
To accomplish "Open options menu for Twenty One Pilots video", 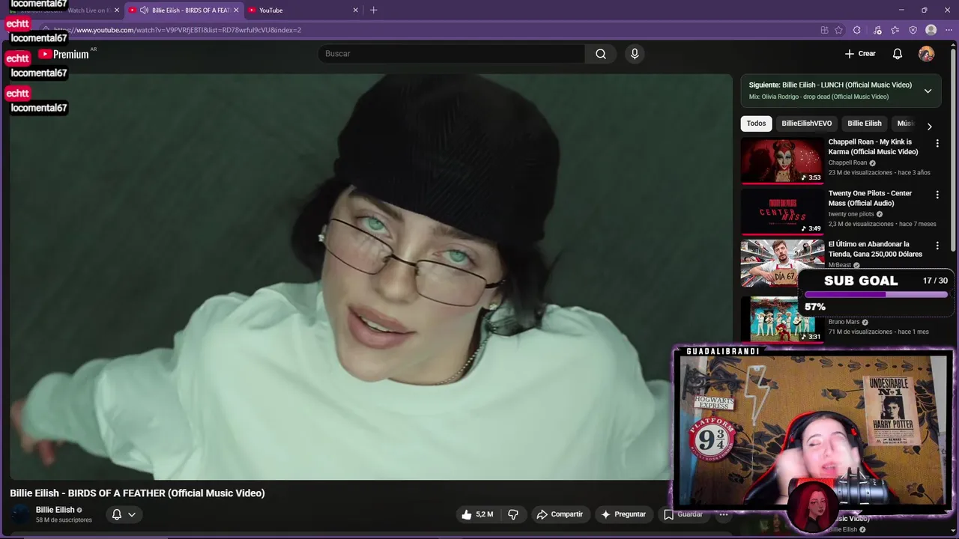I will pos(937,195).
